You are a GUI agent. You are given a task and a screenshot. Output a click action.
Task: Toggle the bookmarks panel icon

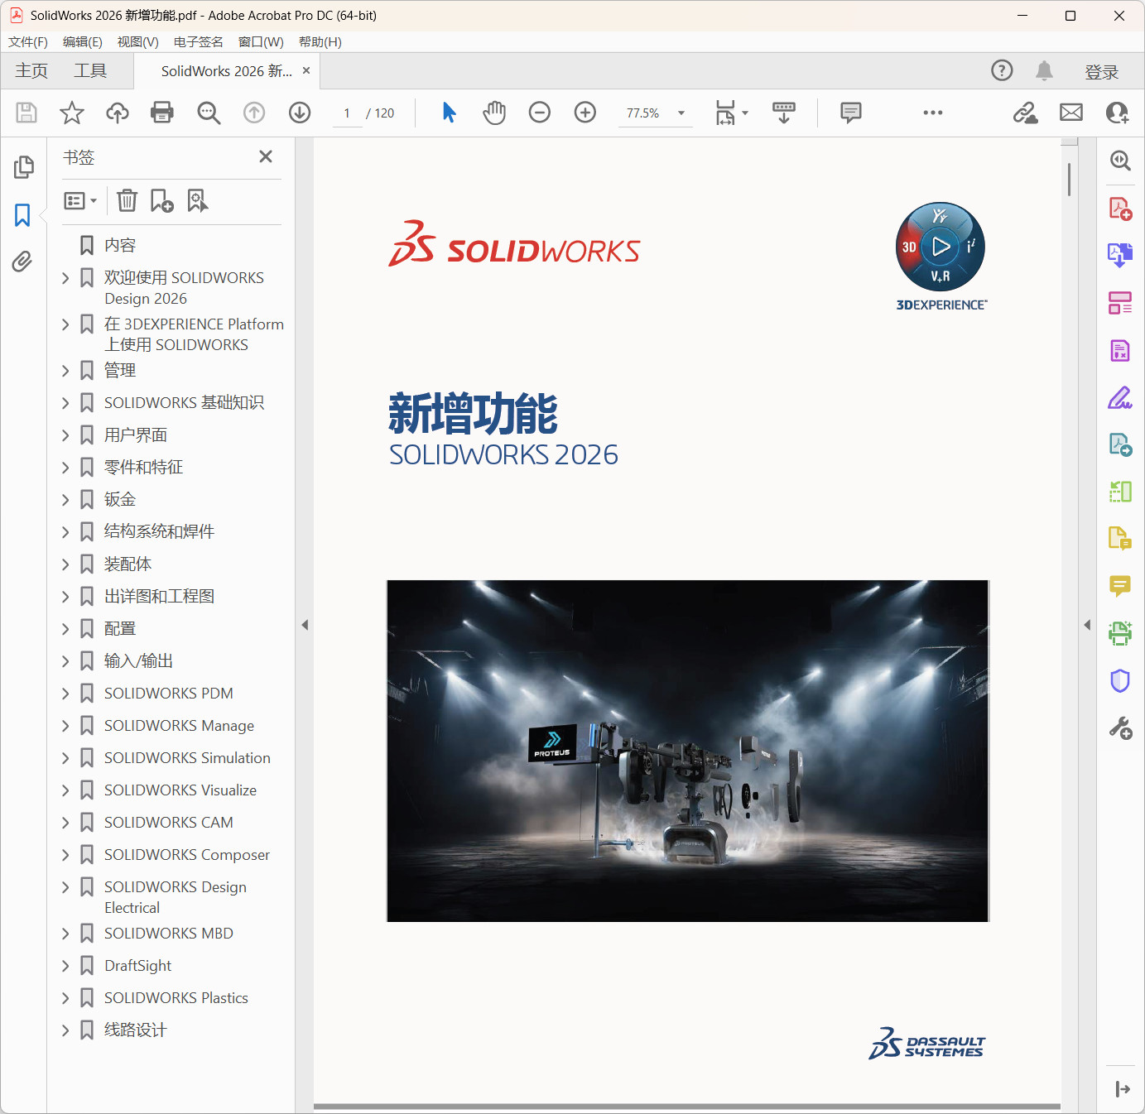pos(22,215)
